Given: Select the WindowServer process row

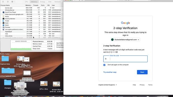Looking at the screenshot, I should click(32, 10).
